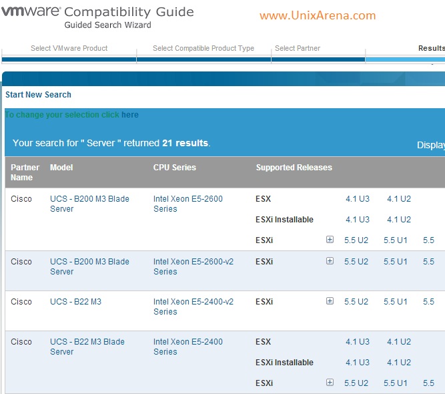Click Start New Search link

[x=38, y=95]
